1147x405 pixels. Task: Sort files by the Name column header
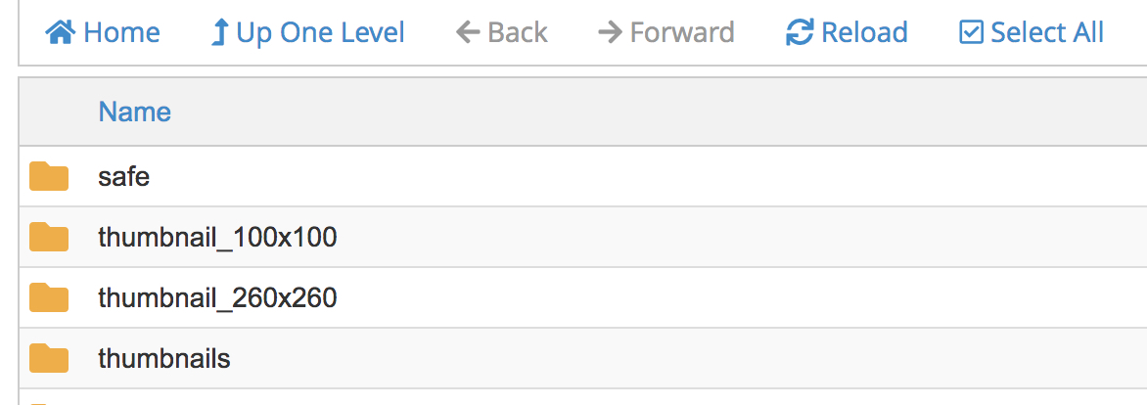[x=135, y=112]
